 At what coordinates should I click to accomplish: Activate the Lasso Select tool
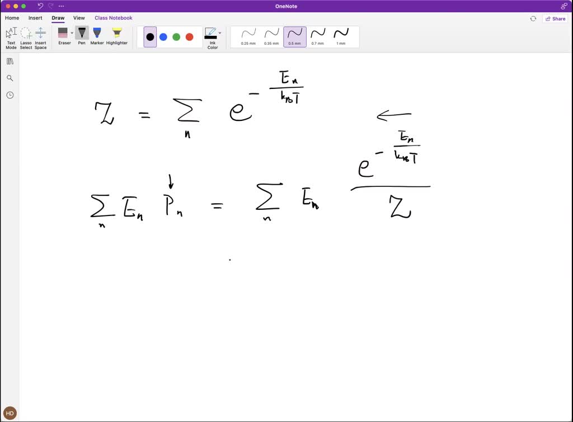pyautogui.click(x=26, y=37)
